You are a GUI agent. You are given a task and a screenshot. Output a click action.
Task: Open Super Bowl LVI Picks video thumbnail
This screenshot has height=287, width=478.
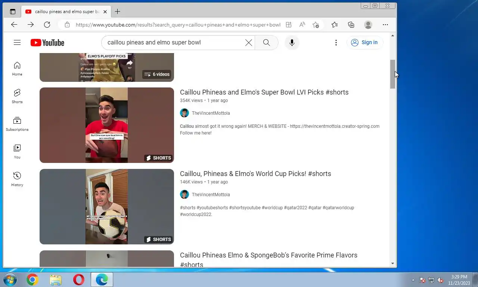[x=107, y=125]
